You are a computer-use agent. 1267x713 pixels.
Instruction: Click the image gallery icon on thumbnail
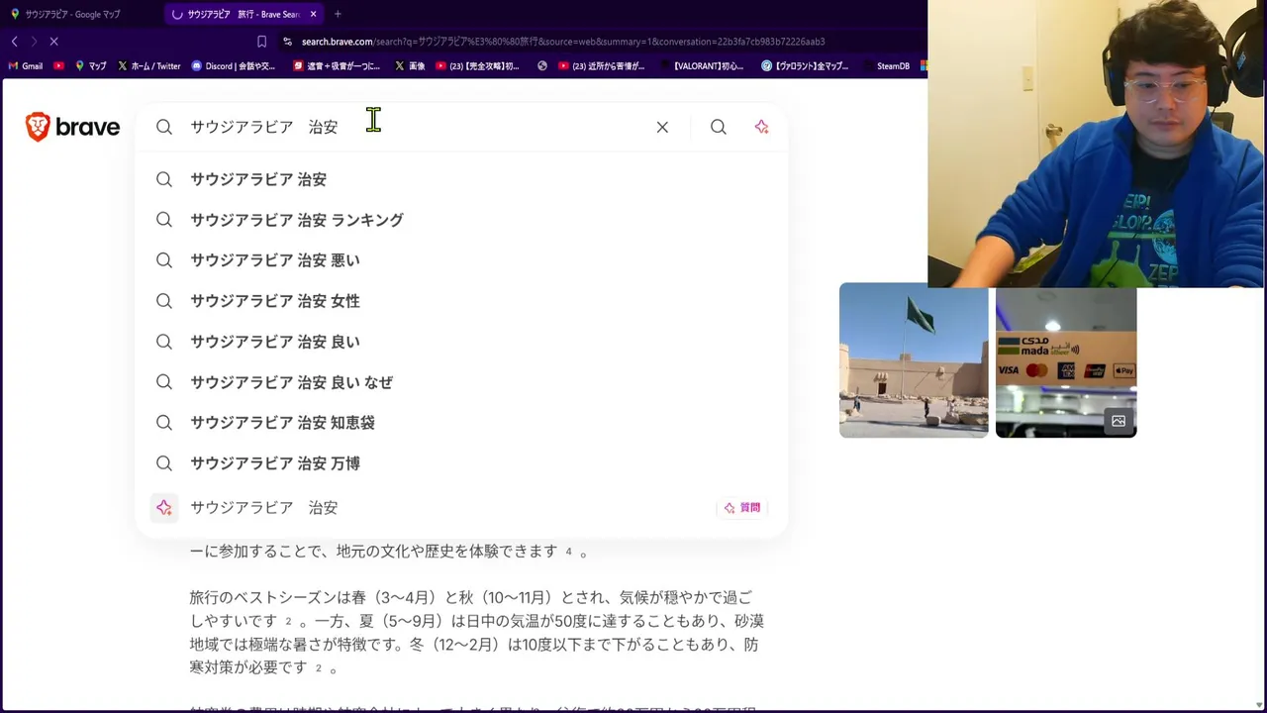tap(1119, 421)
